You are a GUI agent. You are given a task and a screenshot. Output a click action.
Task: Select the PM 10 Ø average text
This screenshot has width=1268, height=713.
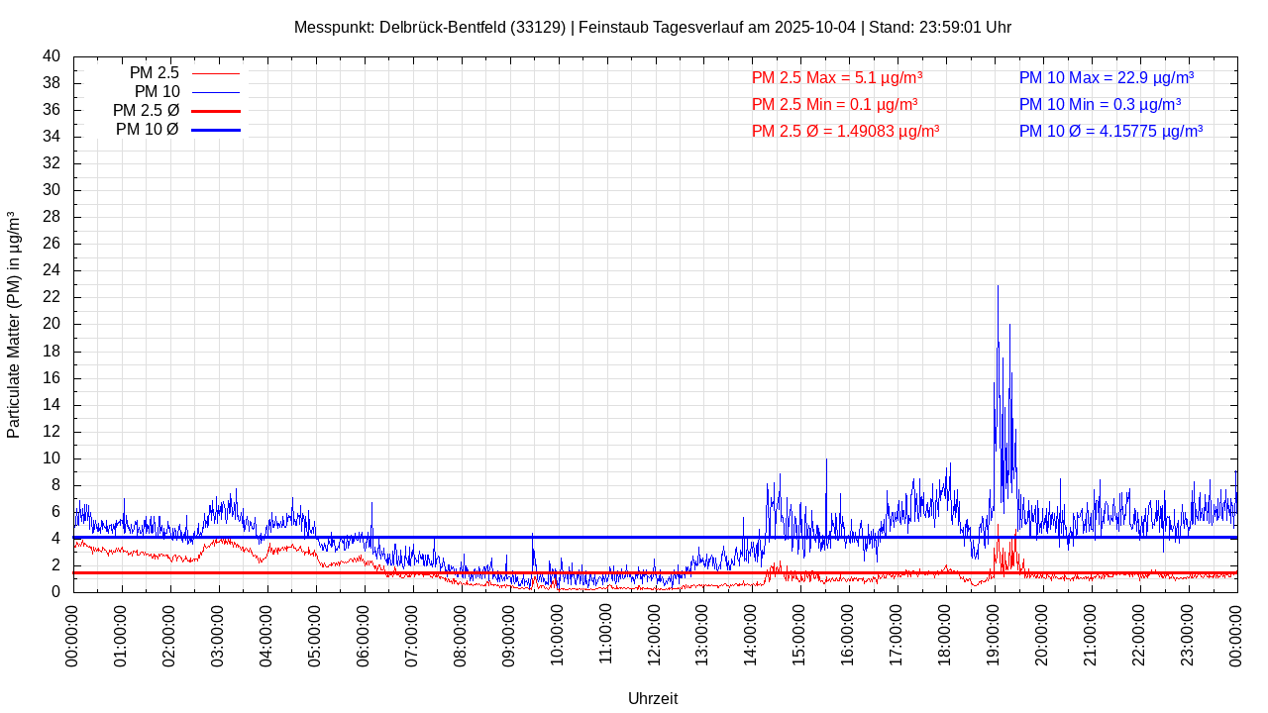(1110, 131)
